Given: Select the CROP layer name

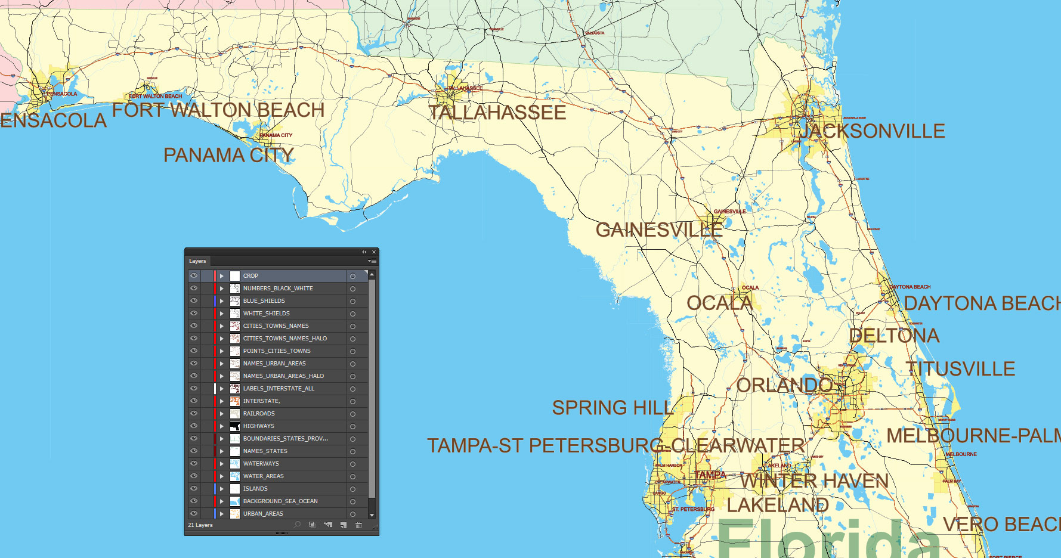Looking at the screenshot, I should tap(250, 276).
